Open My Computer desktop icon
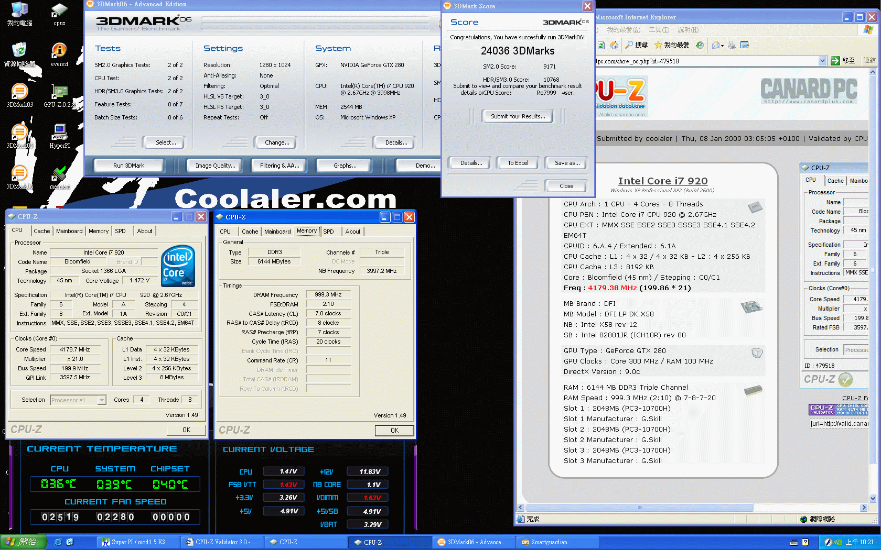Image resolution: width=881 pixels, height=550 pixels. (19, 15)
